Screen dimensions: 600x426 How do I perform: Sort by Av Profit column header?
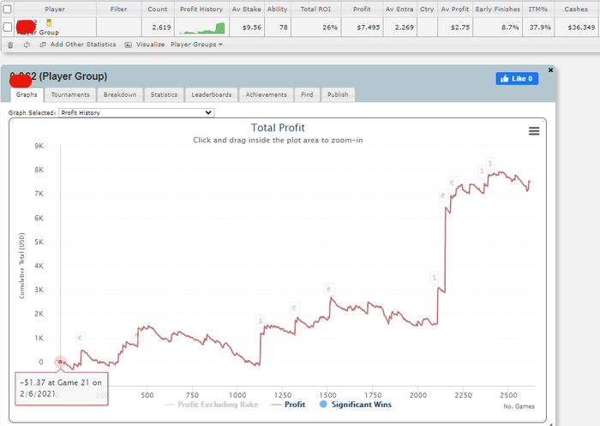454,9
